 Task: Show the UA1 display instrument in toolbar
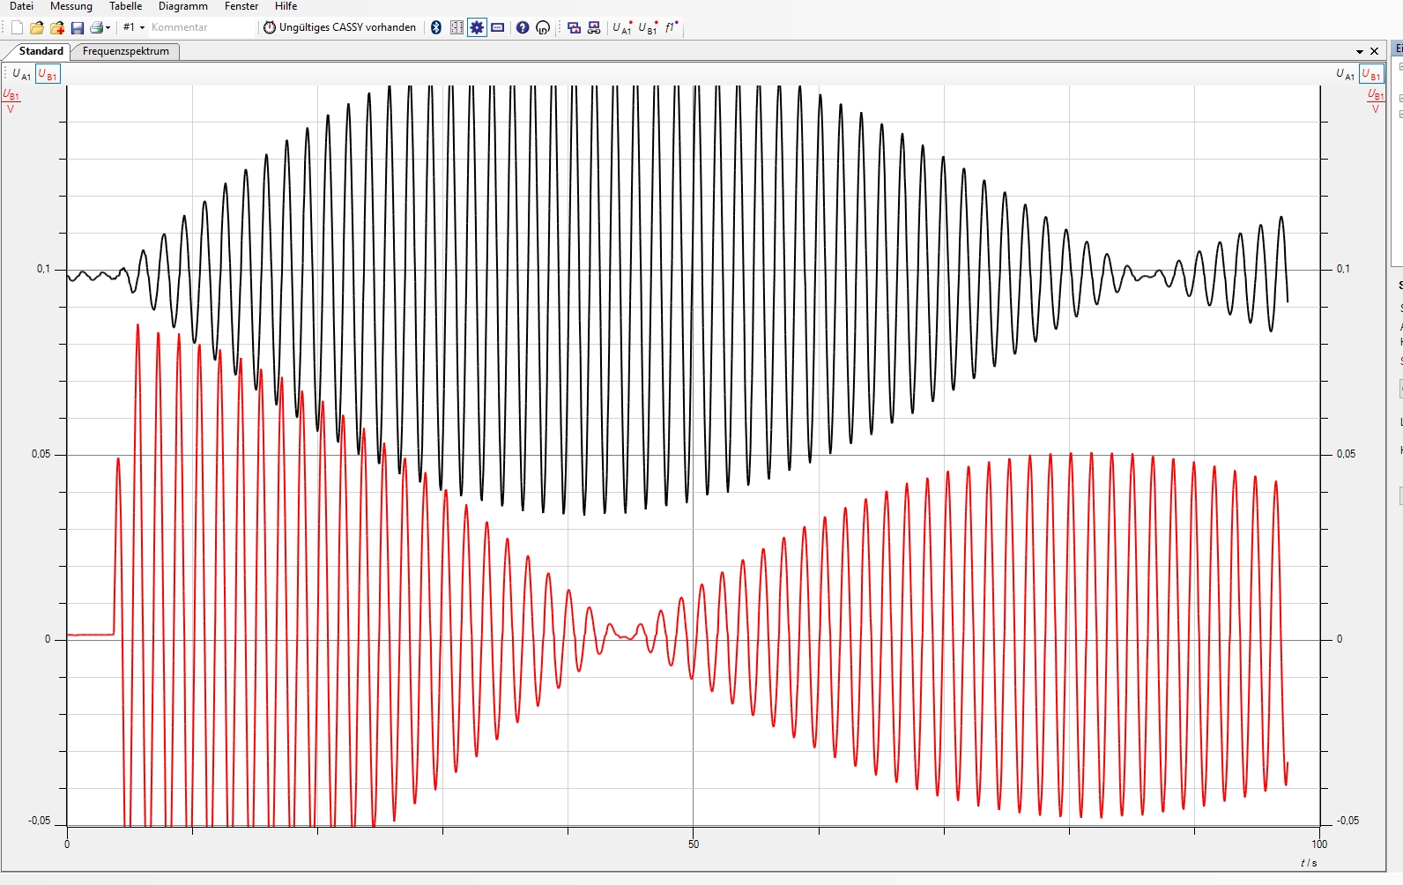click(x=622, y=27)
